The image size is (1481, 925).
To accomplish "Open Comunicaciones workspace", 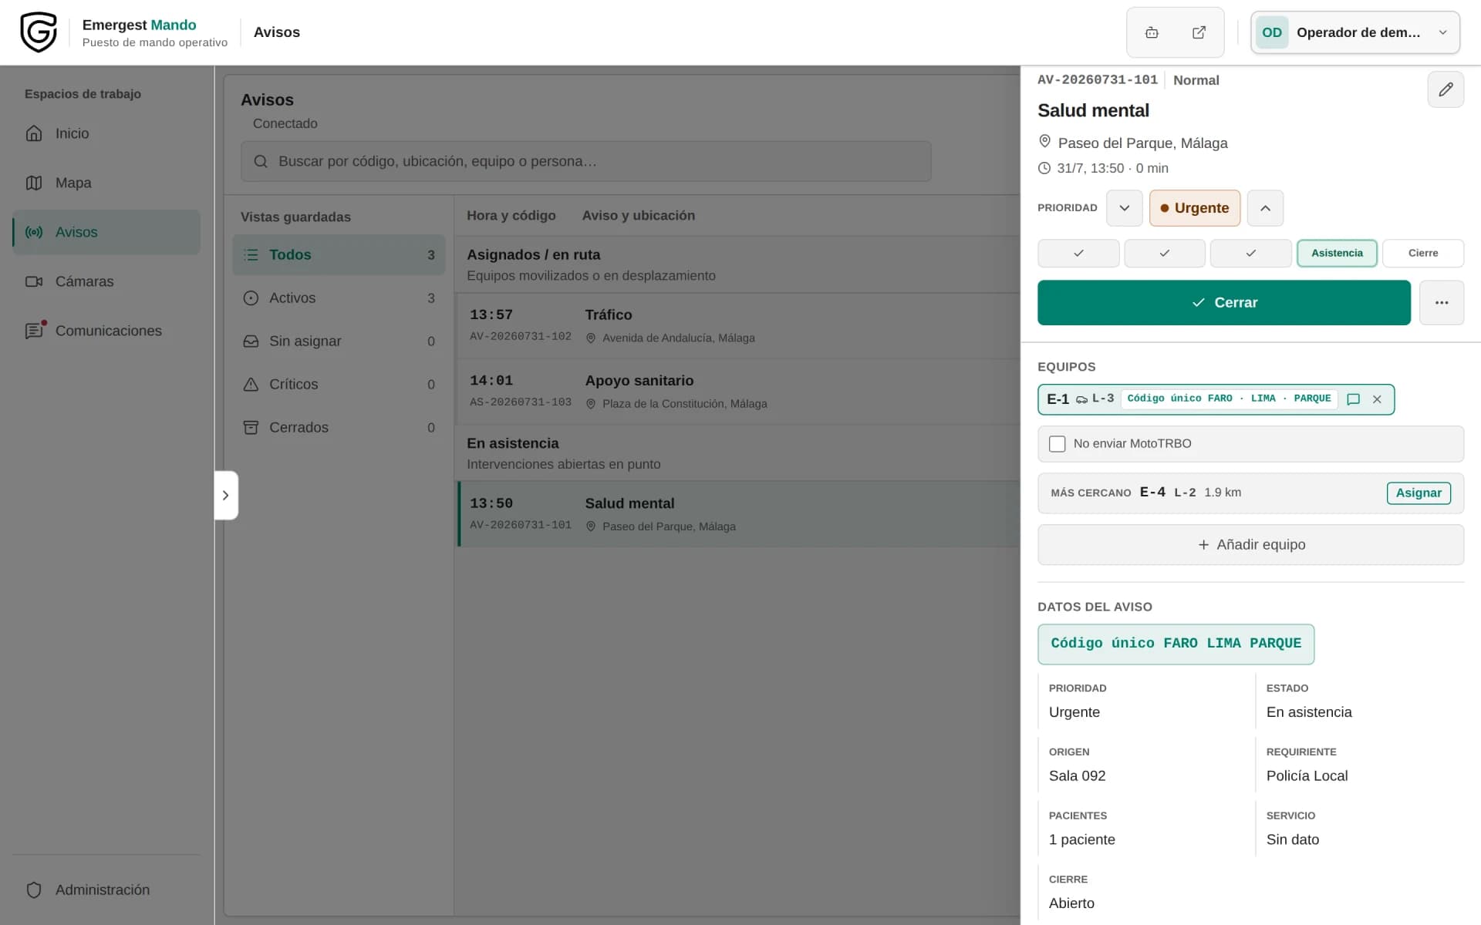I will (x=106, y=331).
